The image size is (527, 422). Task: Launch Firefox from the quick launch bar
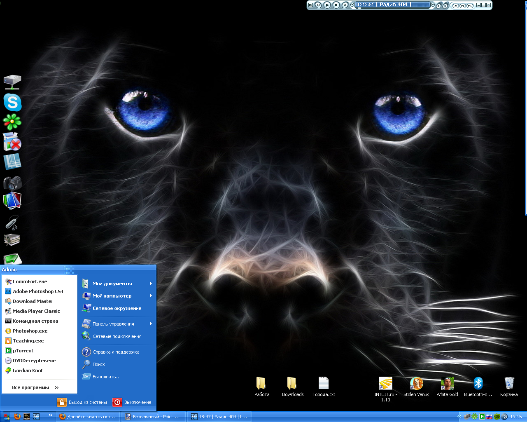coord(17,417)
